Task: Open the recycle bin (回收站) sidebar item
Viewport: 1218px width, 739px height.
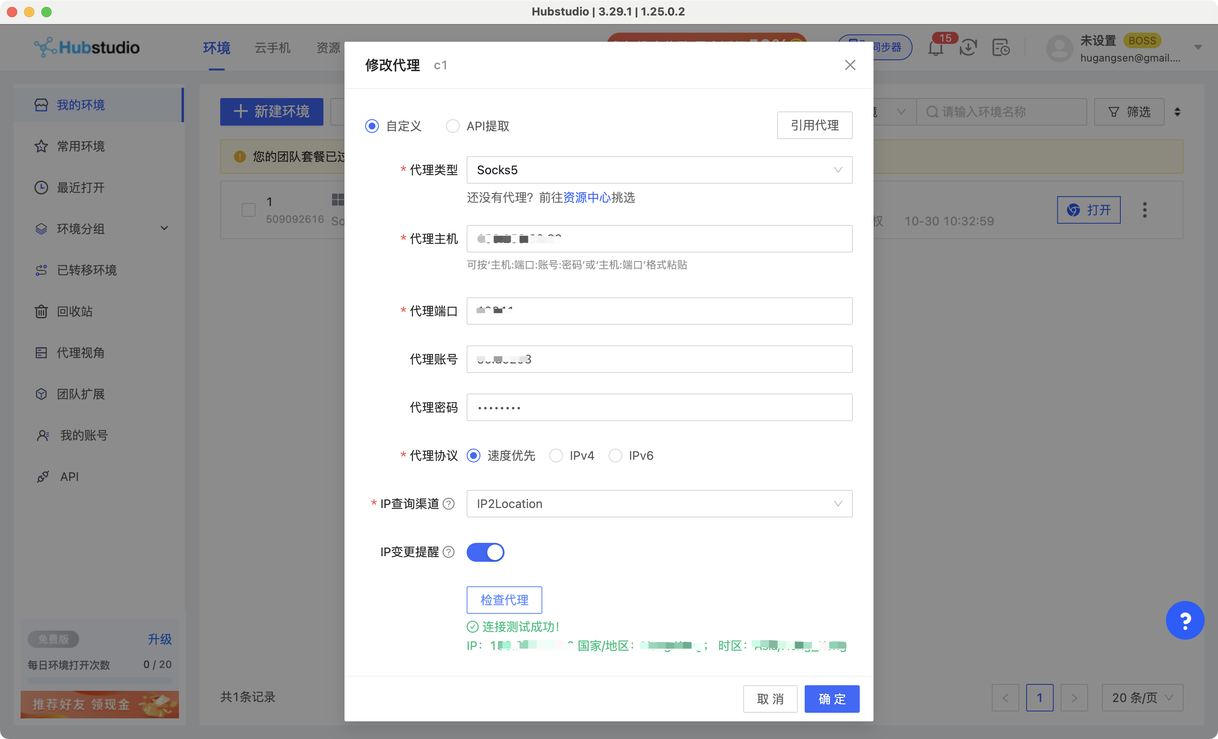Action: (x=74, y=311)
